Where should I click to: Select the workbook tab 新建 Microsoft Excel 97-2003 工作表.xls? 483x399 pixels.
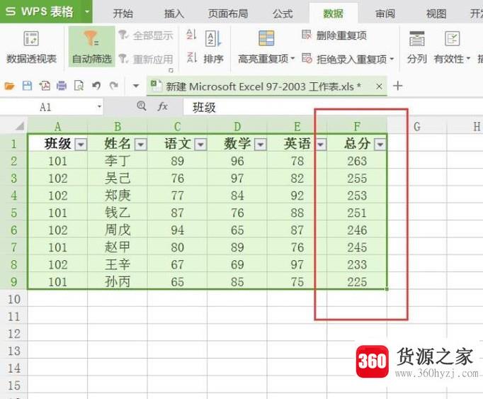(x=263, y=86)
